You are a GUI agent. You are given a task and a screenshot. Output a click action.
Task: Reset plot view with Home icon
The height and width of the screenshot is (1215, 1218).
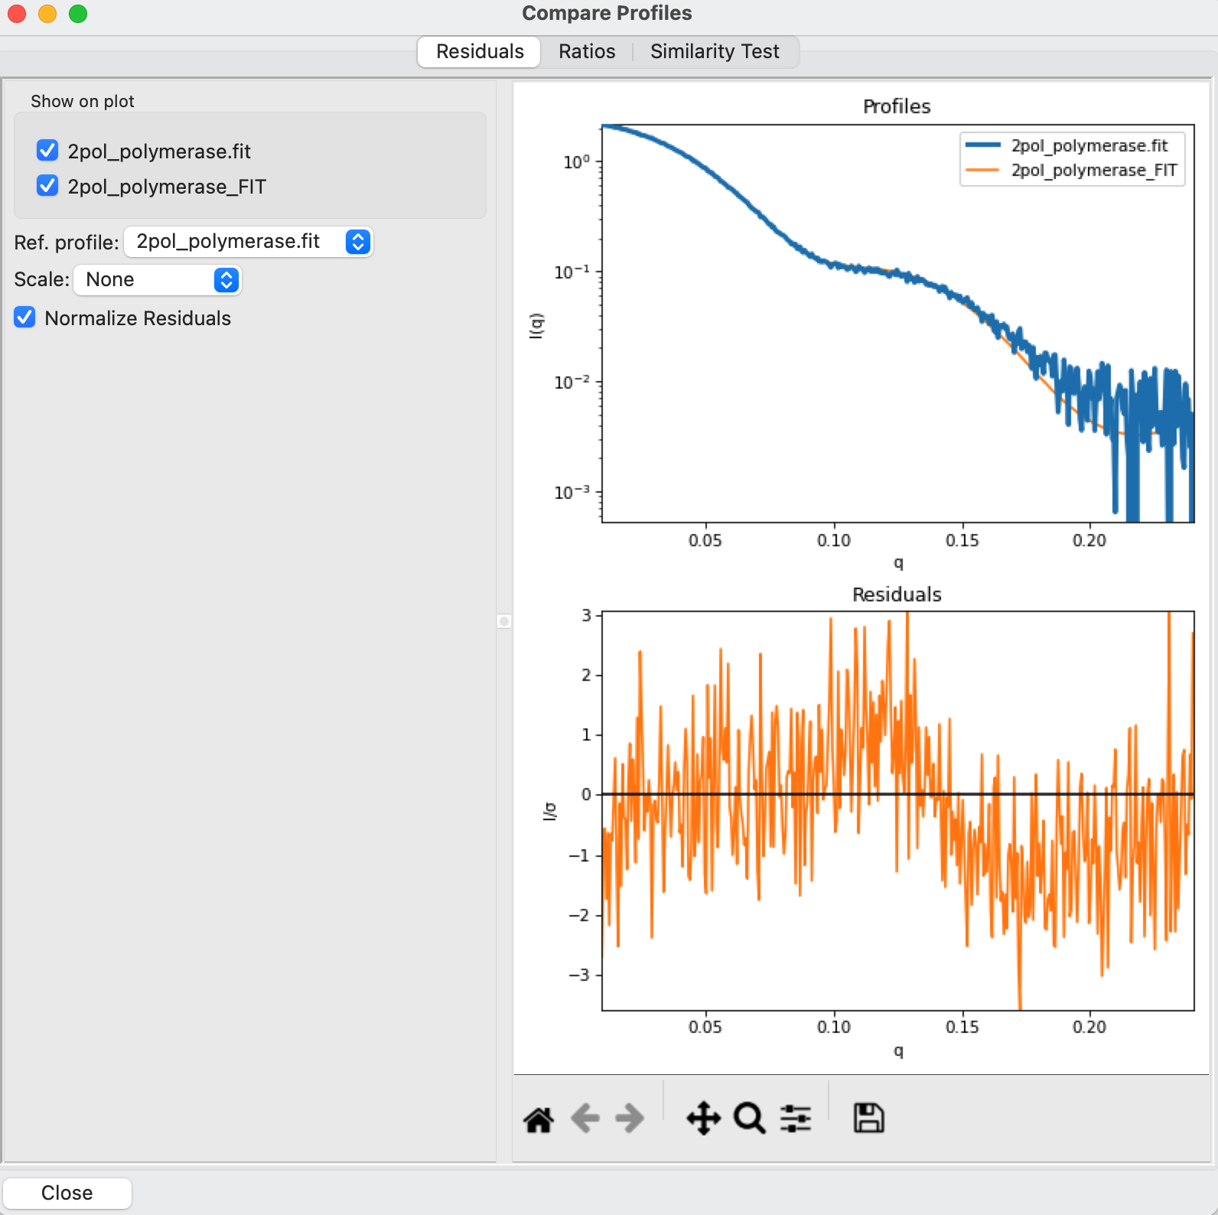[539, 1119]
